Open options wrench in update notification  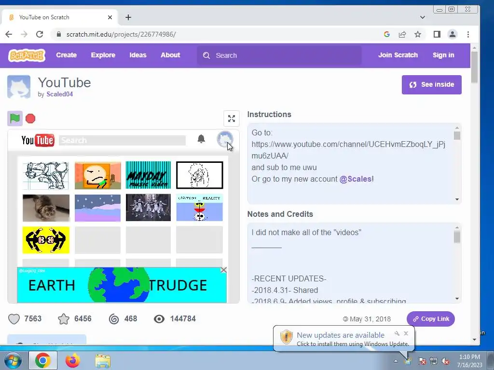(397, 333)
